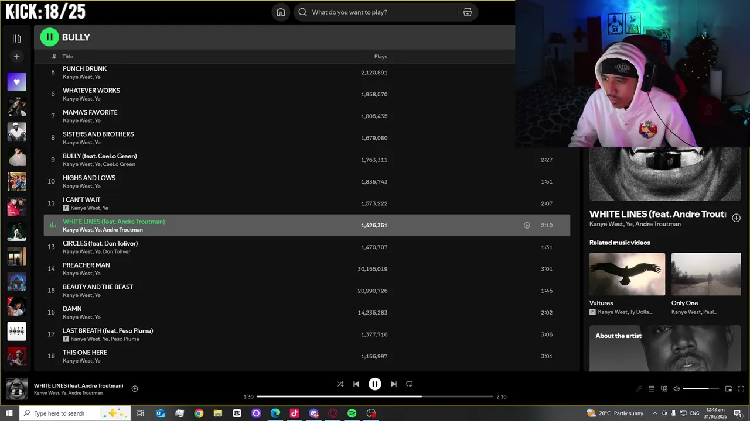Pause playback with the green BULLY button
Viewport: 750px width, 421px height.
[x=49, y=37]
